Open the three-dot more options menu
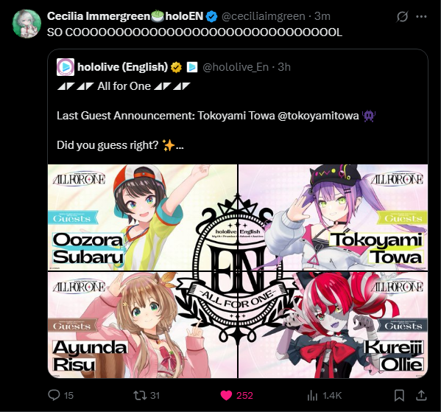Image resolution: width=441 pixels, height=412 pixels. pos(421,17)
